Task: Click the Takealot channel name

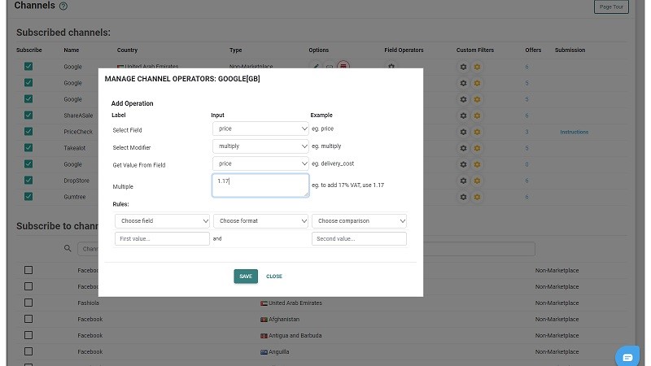Action: coord(74,148)
